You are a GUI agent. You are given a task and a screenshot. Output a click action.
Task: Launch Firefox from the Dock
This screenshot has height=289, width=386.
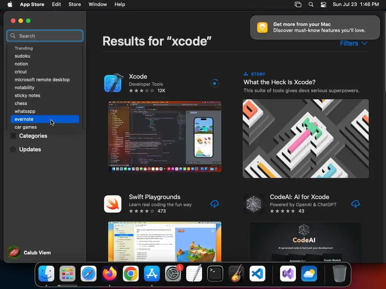click(x=110, y=273)
